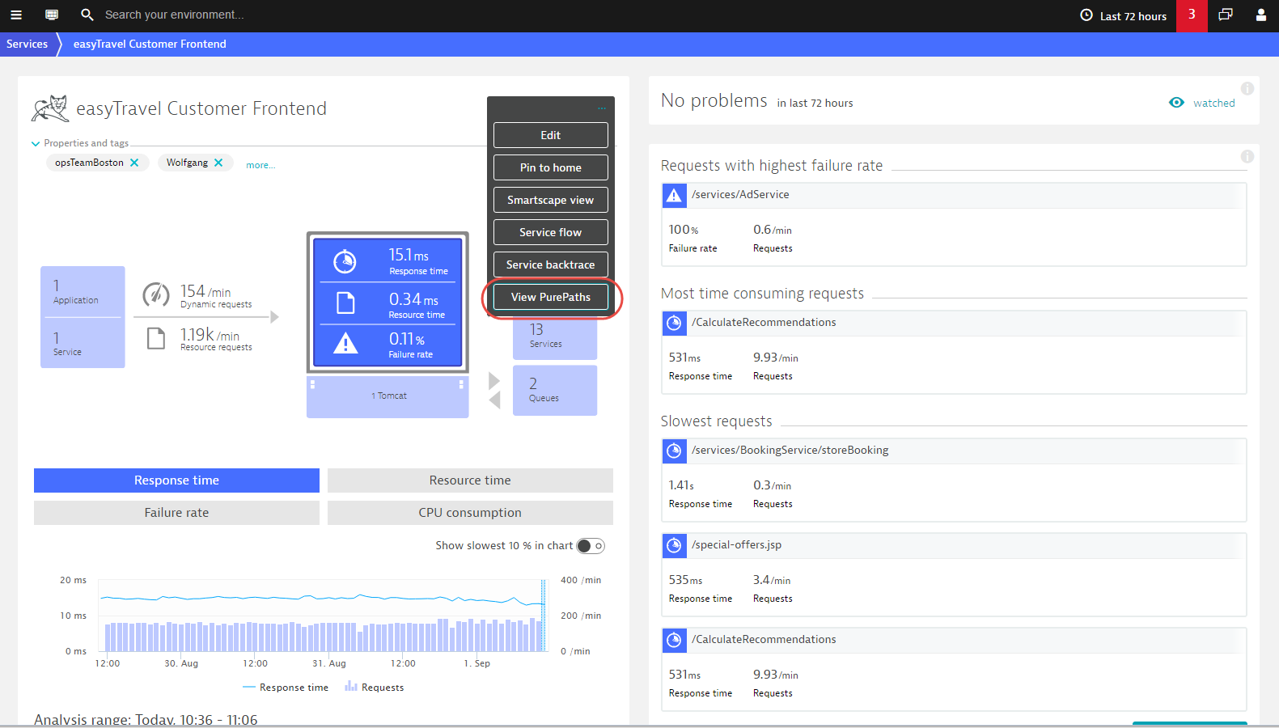1279x728 pixels.
Task: Click the Resource time document icon
Action: click(x=345, y=303)
